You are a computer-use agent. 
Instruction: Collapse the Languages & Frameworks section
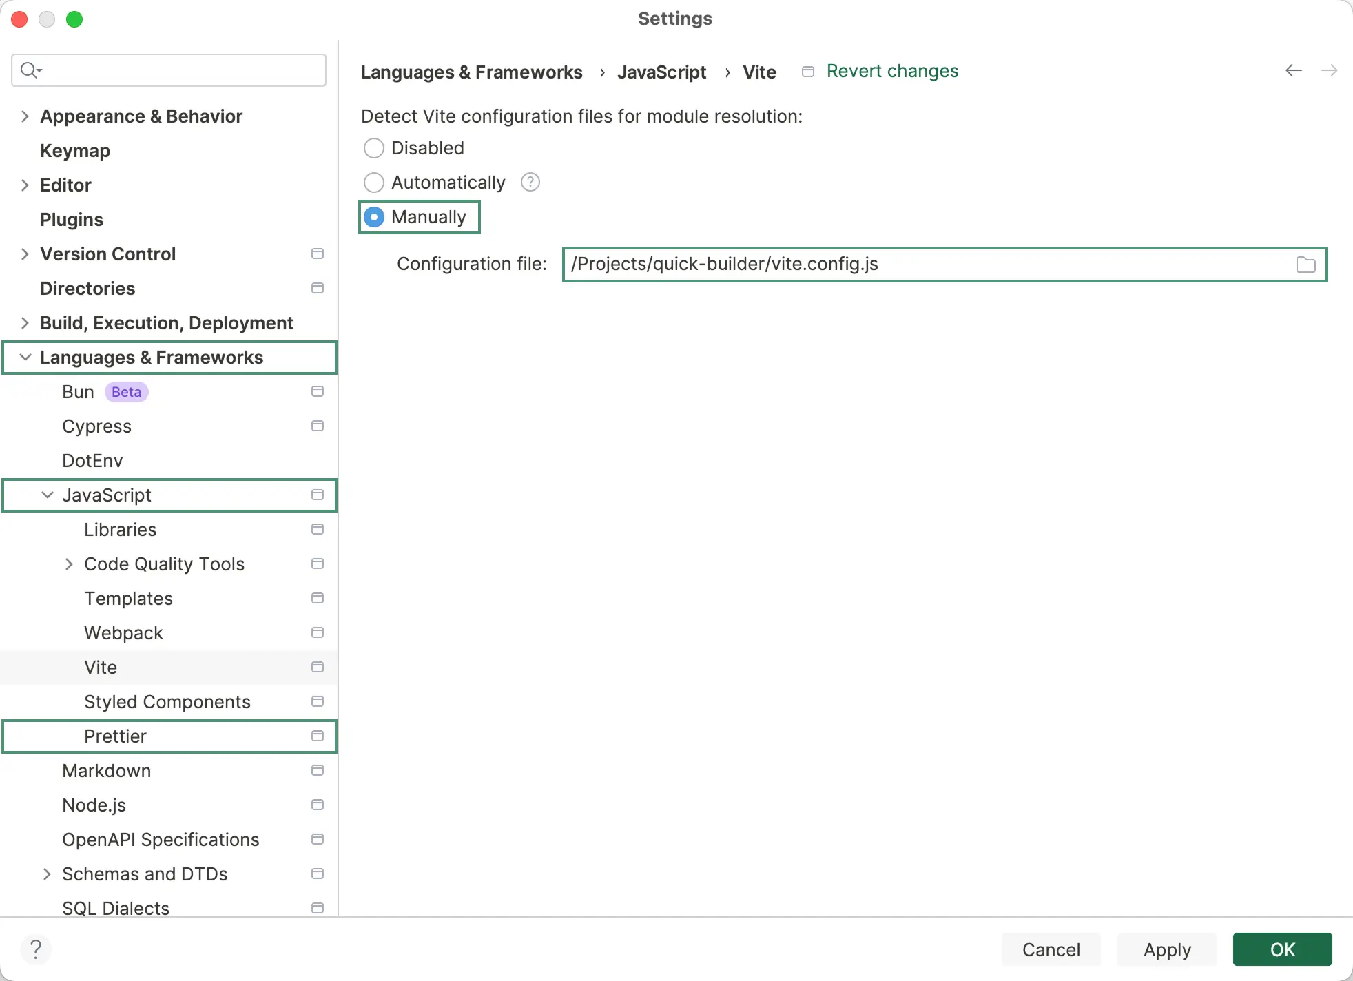pyautogui.click(x=25, y=358)
